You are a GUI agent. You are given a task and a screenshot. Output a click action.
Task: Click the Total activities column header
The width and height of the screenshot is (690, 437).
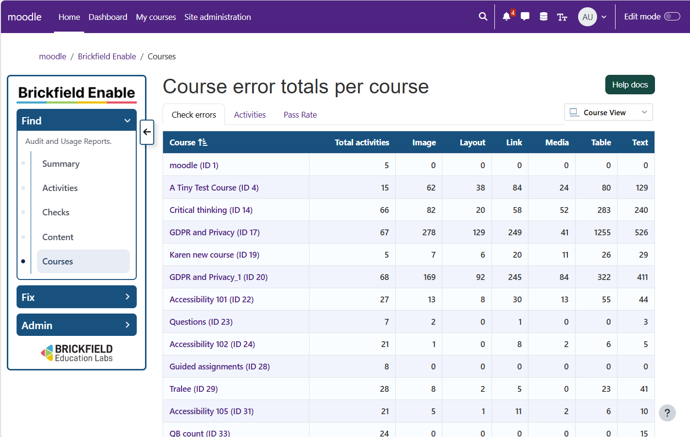point(362,142)
